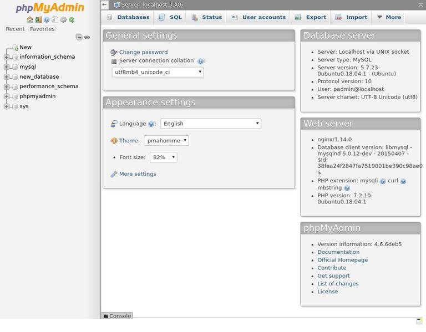Open the Theme dropdown showing pmahomme
This screenshot has height=332, width=426.
click(x=166, y=141)
